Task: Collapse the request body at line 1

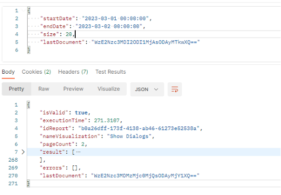Action: (23, 10)
